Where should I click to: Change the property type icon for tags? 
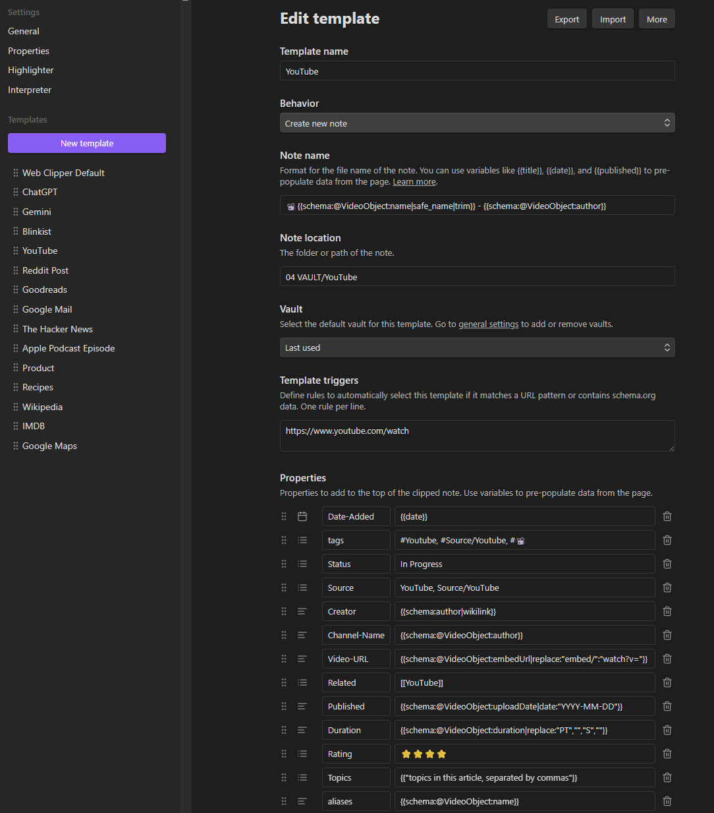302,540
